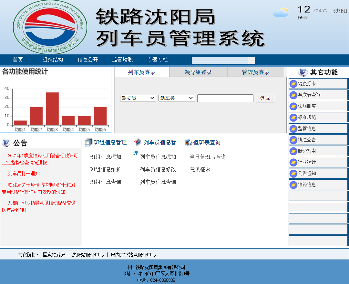
Task: Click the icon beside 监管信息
Action: tap(293, 129)
